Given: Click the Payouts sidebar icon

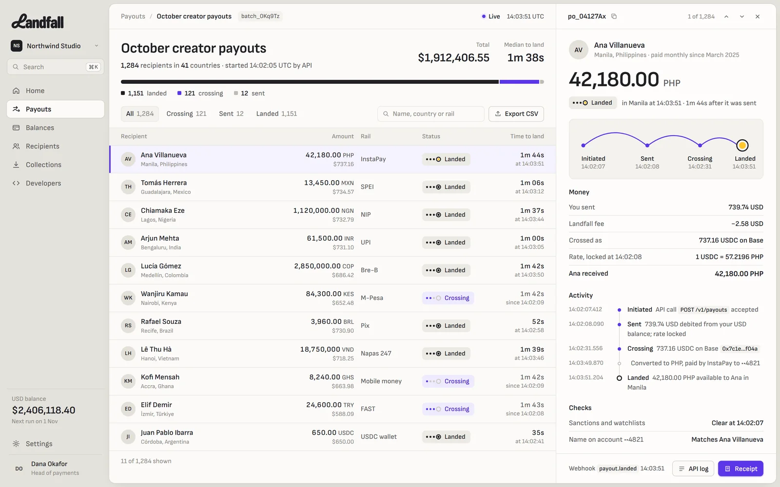Looking at the screenshot, I should [16, 109].
